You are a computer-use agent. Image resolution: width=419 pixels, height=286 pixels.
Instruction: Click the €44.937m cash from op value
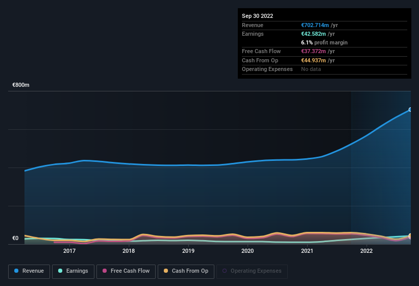tap(313, 60)
